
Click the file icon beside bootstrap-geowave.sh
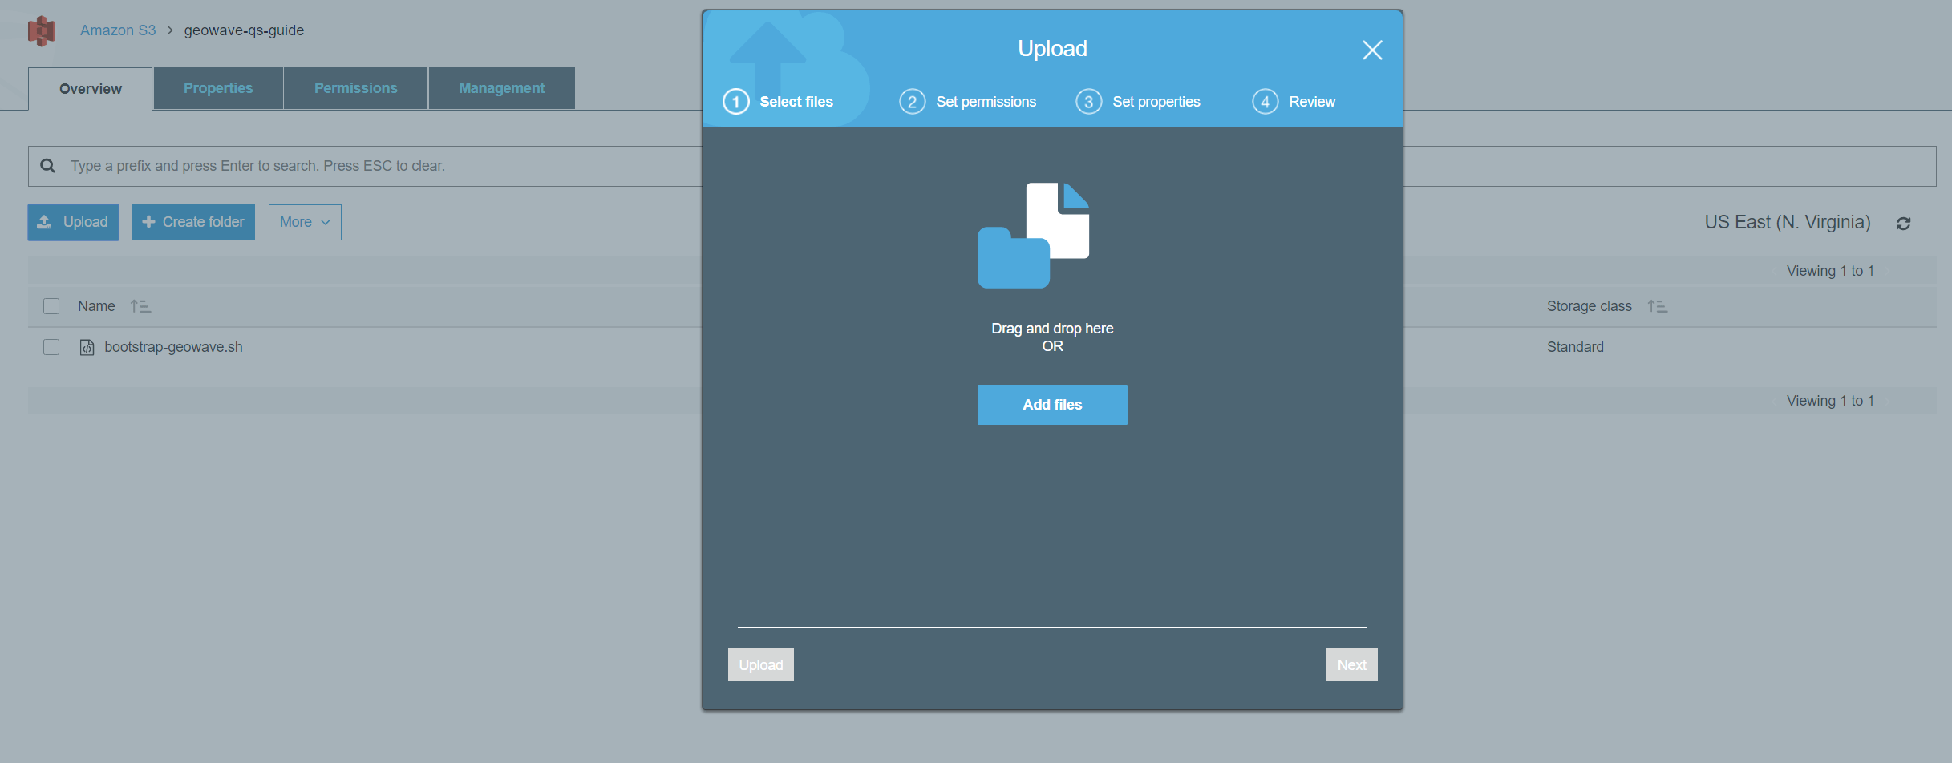tap(87, 347)
